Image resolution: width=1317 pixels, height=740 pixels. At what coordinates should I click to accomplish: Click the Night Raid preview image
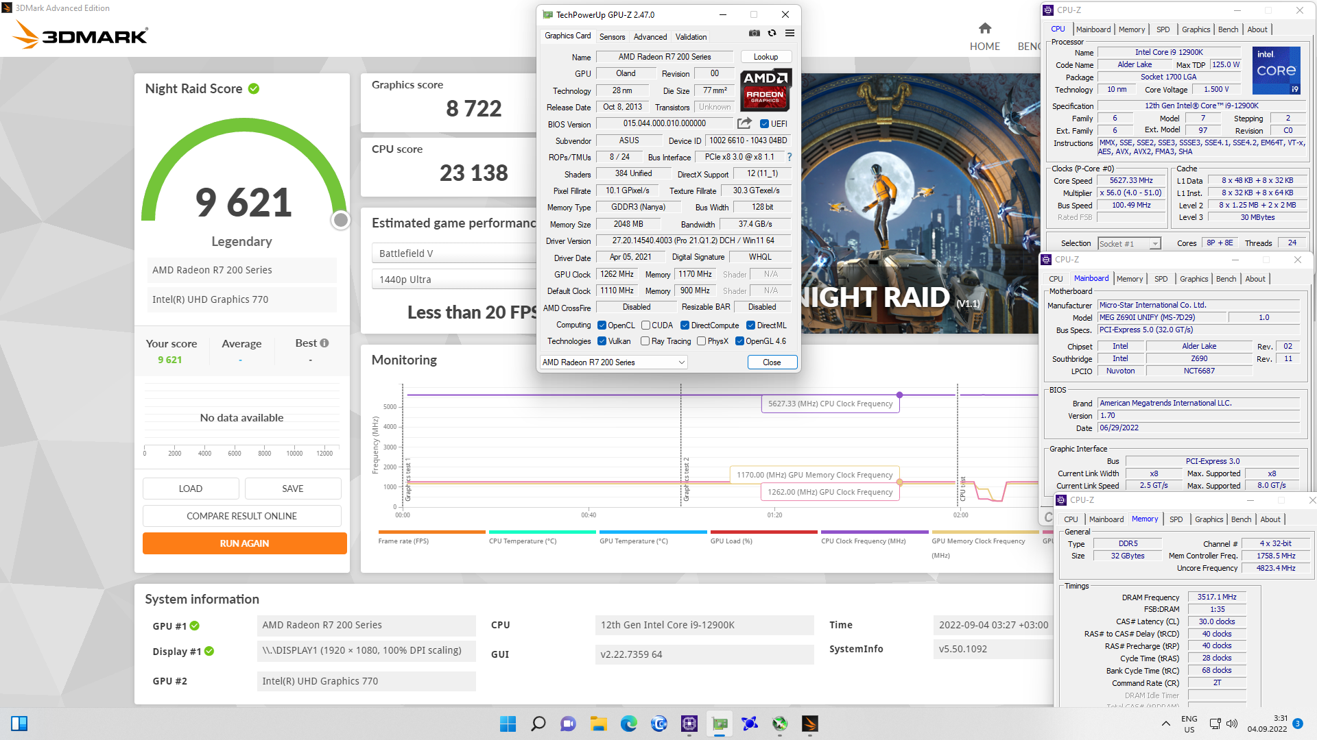[920, 203]
